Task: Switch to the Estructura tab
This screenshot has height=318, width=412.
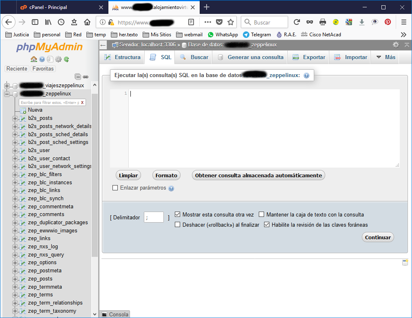Action: [122, 57]
